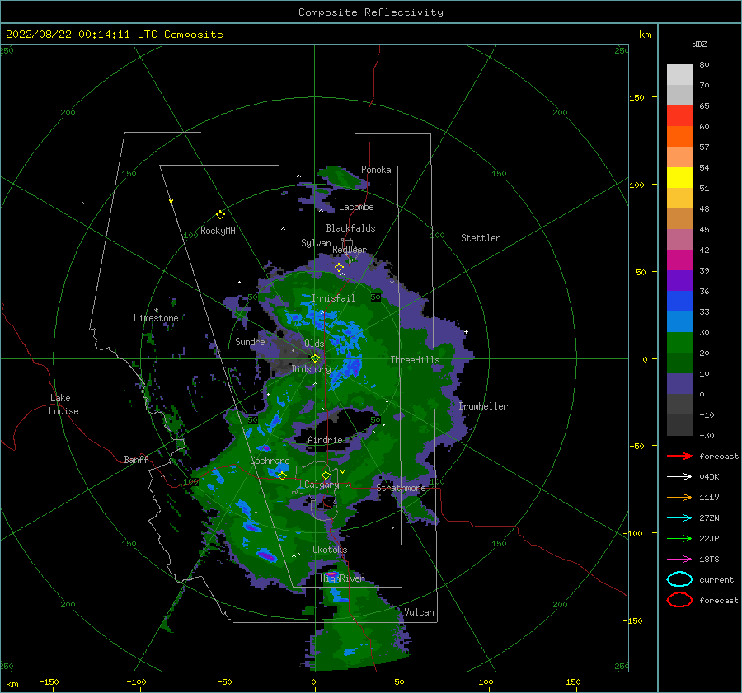This screenshot has height=693, width=742.
Task: Select the 36 dBZ blue swatch
Action: coord(679,302)
